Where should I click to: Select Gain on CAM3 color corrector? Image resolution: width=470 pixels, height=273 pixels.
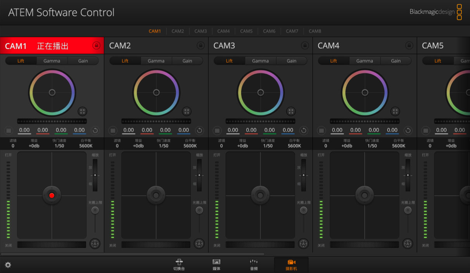pyautogui.click(x=292, y=61)
